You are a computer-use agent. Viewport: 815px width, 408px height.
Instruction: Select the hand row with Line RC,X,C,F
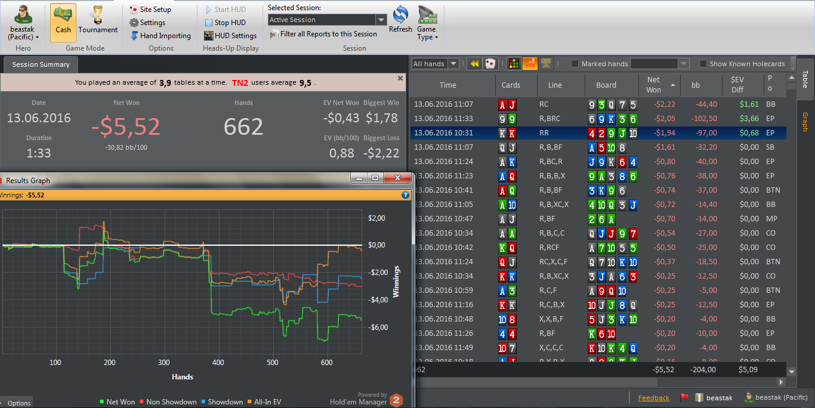(598, 262)
